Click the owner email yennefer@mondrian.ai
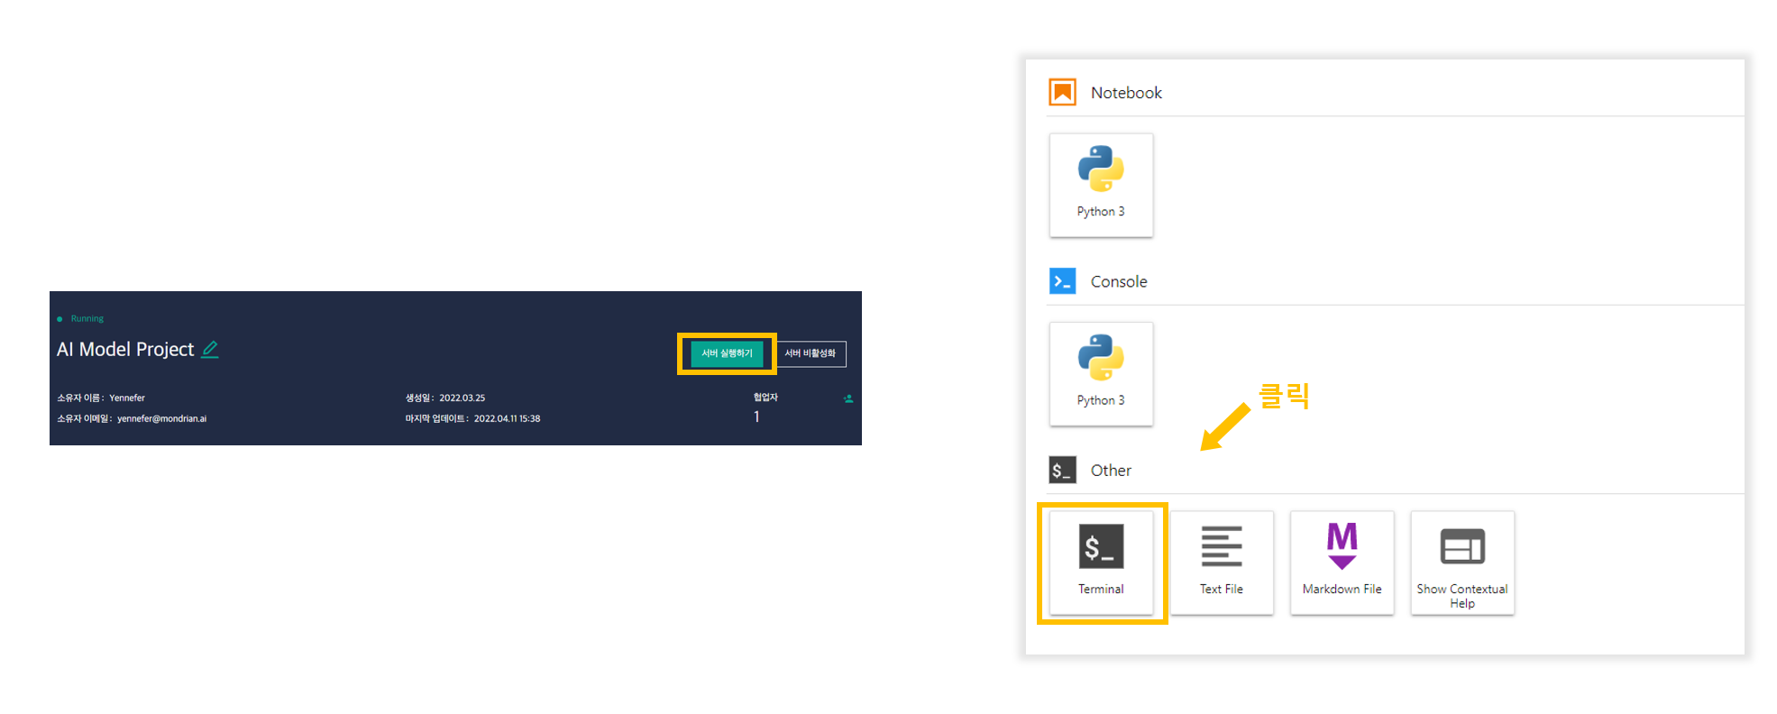 click(x=161, y=419)
